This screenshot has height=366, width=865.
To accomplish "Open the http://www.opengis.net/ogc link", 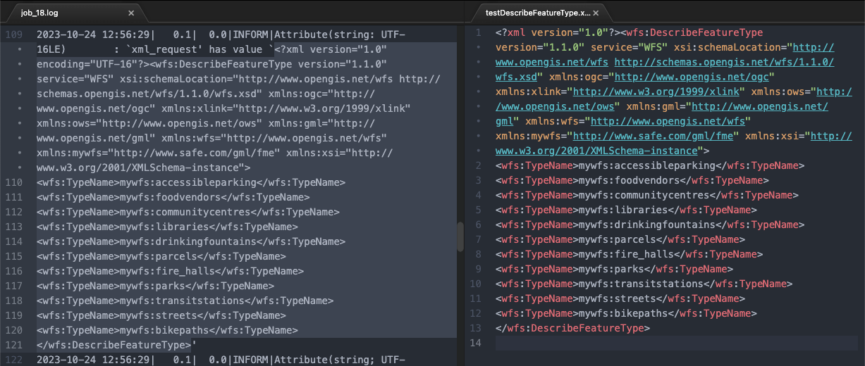I will click(691, 77).
